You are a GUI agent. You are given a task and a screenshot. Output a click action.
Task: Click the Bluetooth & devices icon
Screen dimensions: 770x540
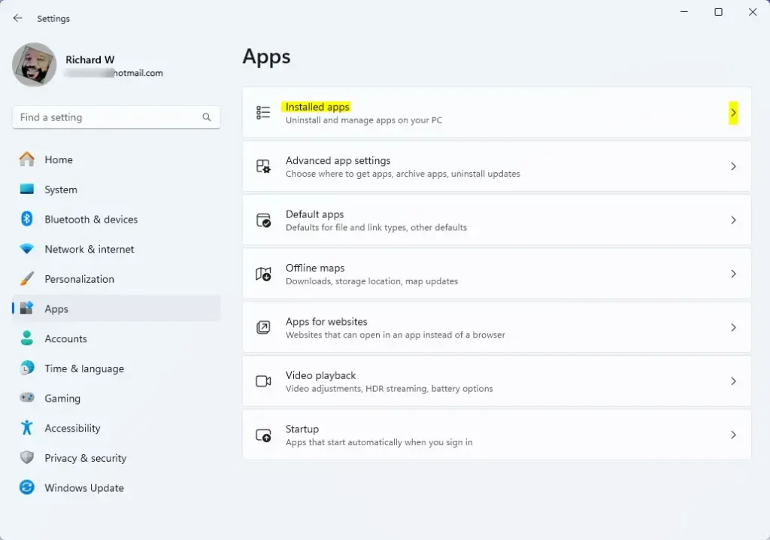pos(27,219)
